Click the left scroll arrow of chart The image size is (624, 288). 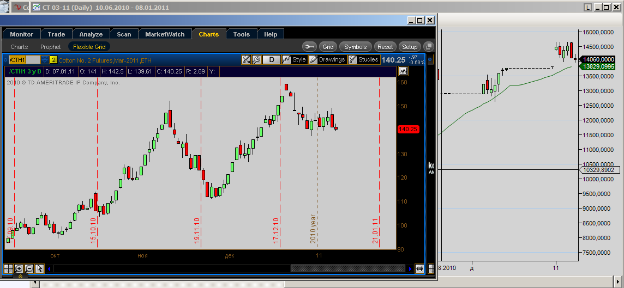[x=49, y=269]
